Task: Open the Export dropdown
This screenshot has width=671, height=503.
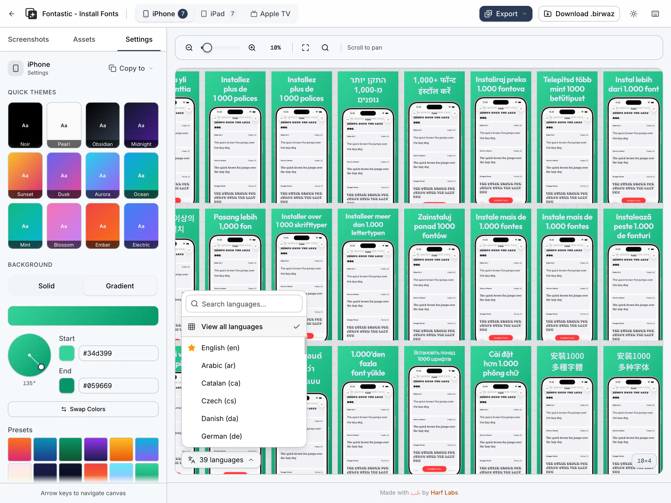Action: 505,14
